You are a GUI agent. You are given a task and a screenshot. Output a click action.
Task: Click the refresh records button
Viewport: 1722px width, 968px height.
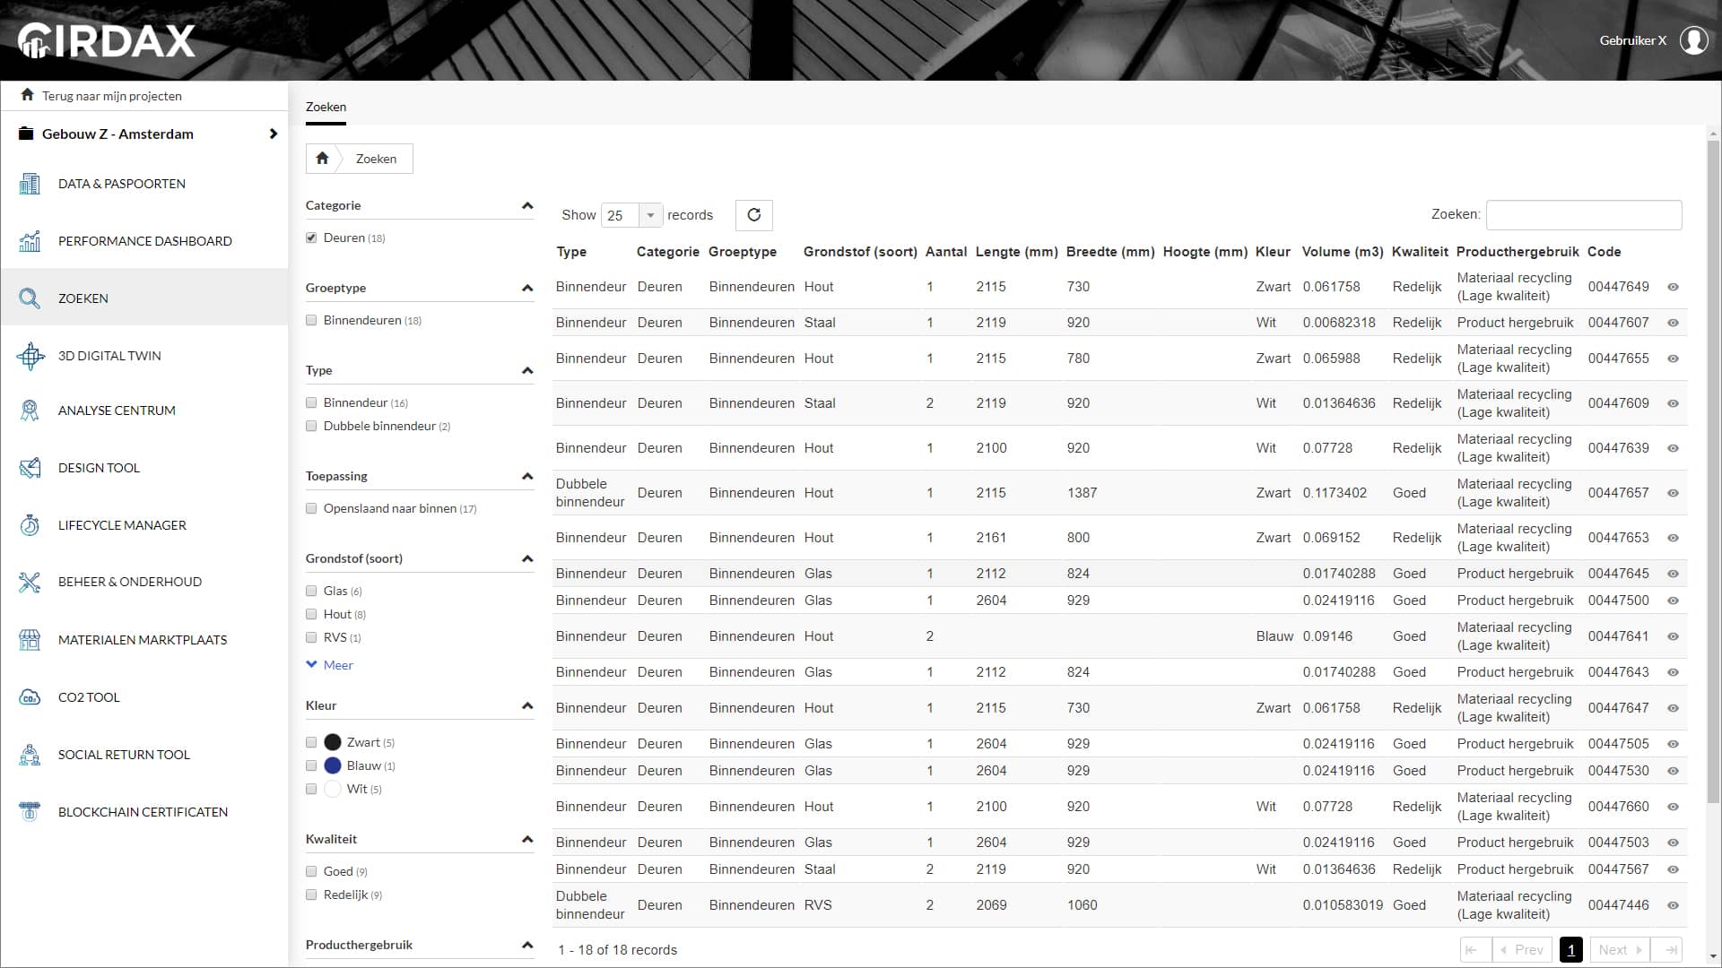coord(754,215)
